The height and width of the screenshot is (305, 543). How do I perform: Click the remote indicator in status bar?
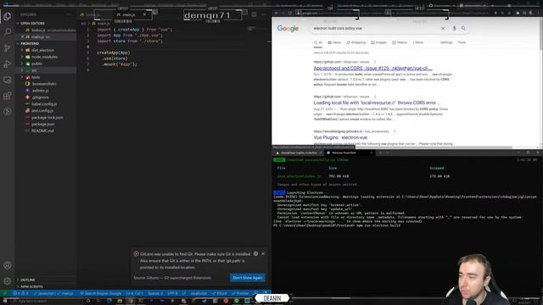tap(5, 293)
